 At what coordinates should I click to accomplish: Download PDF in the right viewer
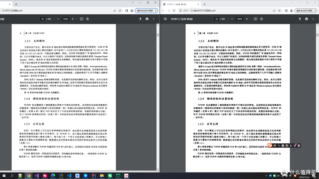coord(300,19)
